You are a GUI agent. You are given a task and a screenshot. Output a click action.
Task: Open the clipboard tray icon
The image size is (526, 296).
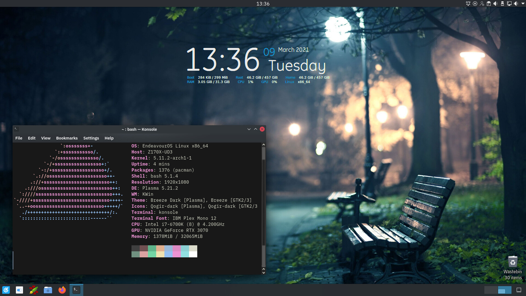489,4
